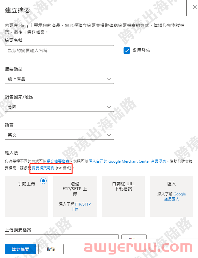Click the chevron arrow in 英文 combo box
Screen dimensions: 198x258
coord(109,135)
